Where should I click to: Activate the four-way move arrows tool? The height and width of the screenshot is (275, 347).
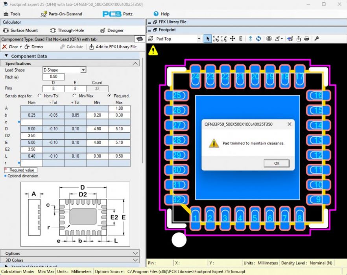pyautogui.click(x=233, y=39)
